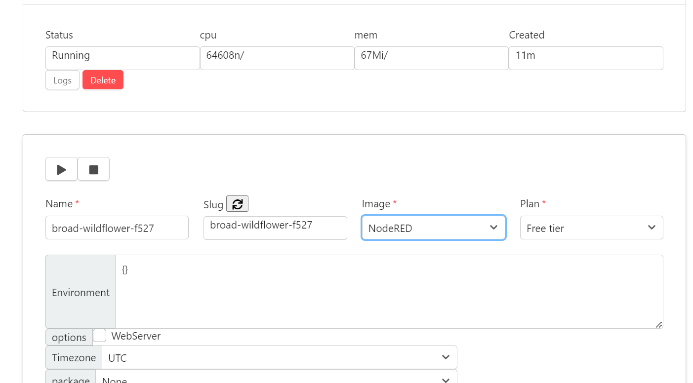Click the mem field showing 67Mi/
Image resolution: width=693 pixels, height=383 pixels.
click(432, 58)
